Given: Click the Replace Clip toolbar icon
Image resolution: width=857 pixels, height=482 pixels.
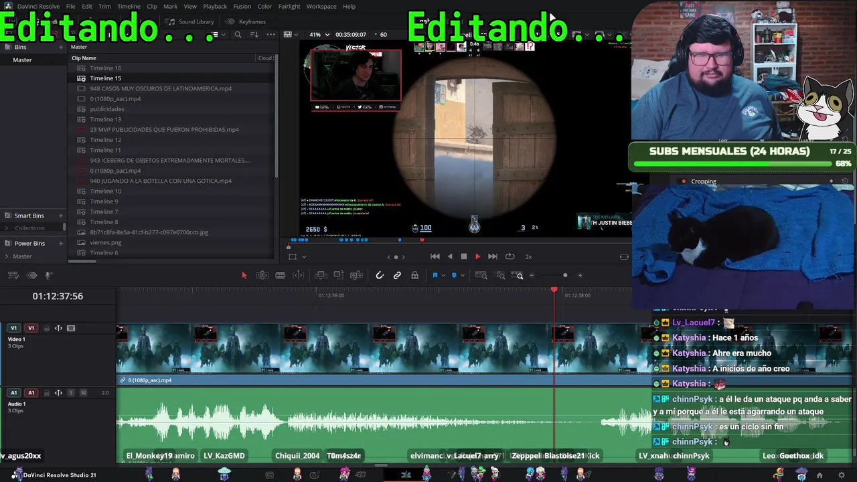Looking at the screenshot, I should (x=357, y=275).
